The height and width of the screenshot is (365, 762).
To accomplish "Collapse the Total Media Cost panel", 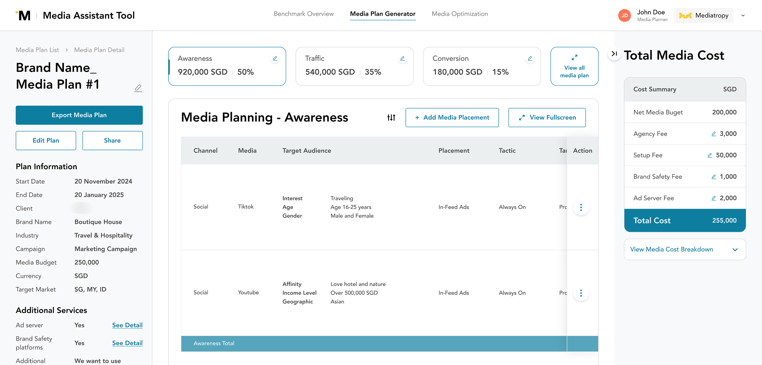I will (614, 54).
